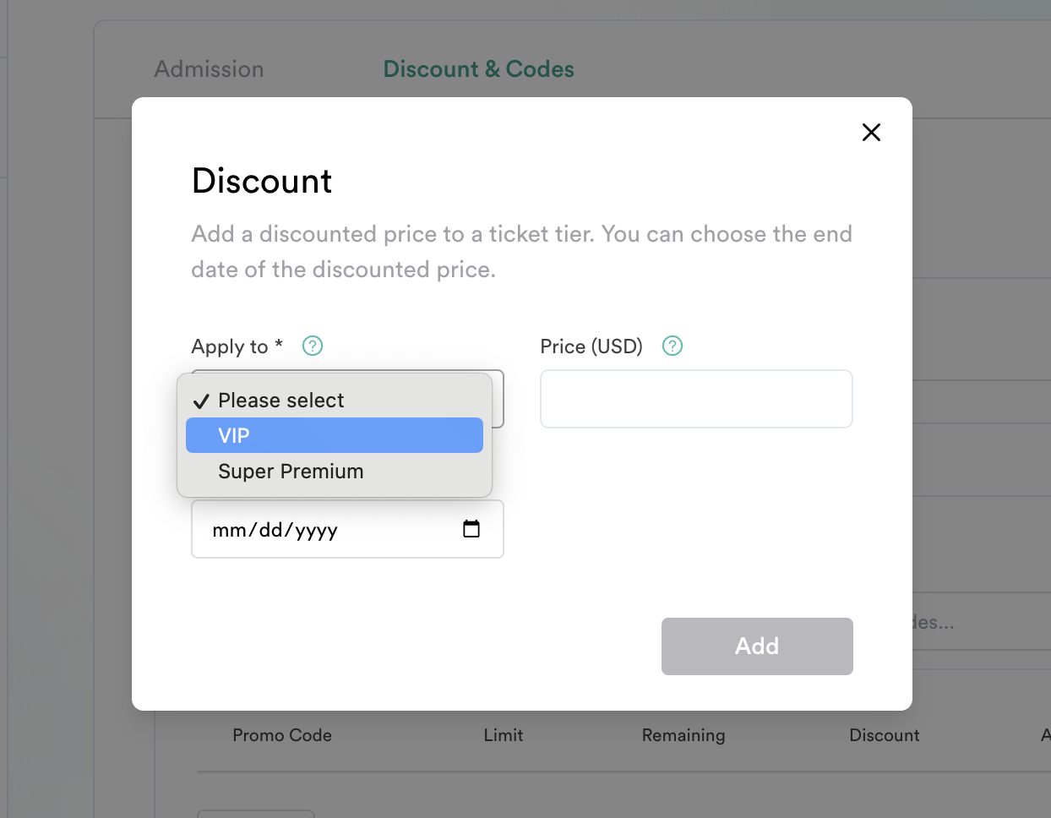1051x818 pixels.
Task: Open the Discount & Codes tab
Action: pyautogui.click(x=479, y=69)
